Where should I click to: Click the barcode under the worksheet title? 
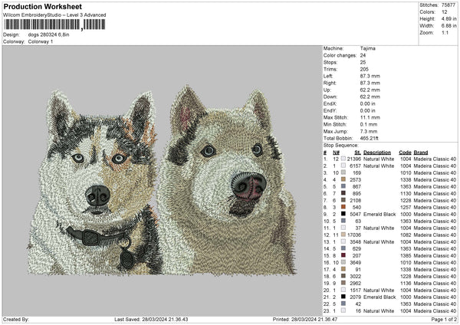(54, 25)
